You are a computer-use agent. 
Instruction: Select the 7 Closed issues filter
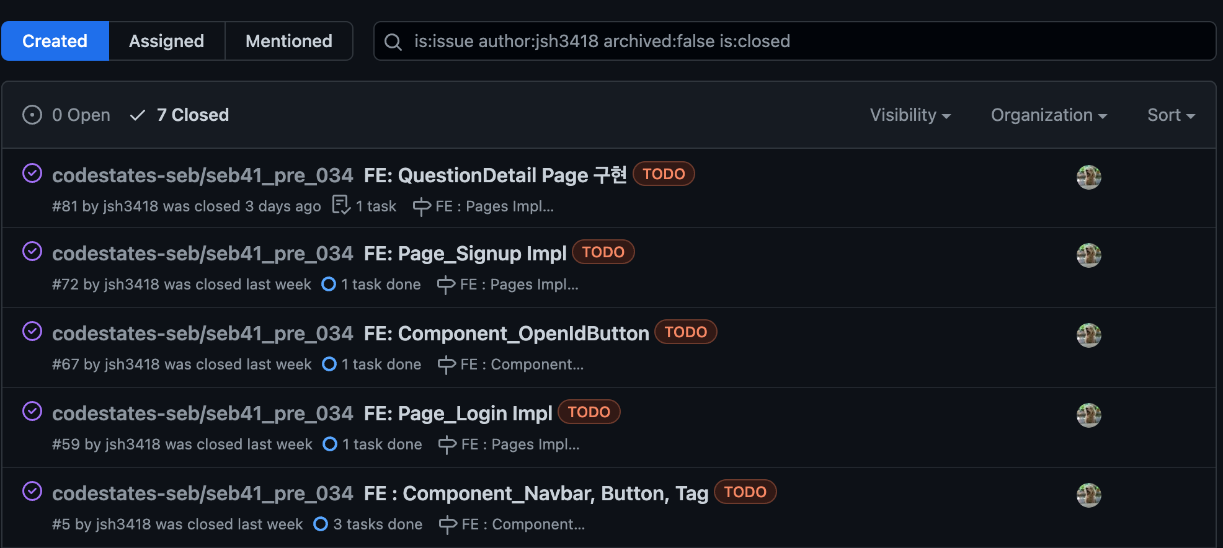click(179, 115)
